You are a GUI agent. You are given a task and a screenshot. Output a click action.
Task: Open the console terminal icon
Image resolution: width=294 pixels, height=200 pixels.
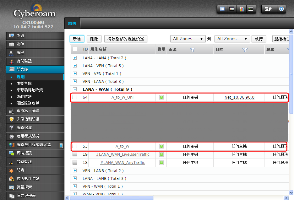[x=251, y=9]
